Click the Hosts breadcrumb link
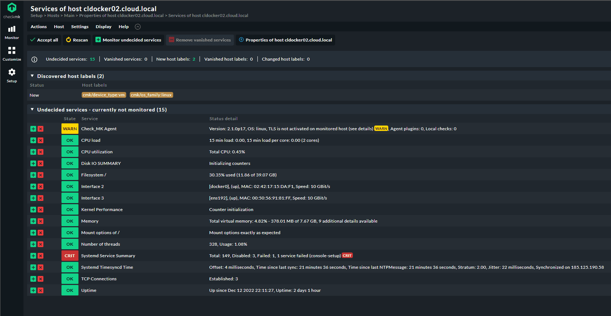This screenshot has width=611, height=316. point(53,16)
